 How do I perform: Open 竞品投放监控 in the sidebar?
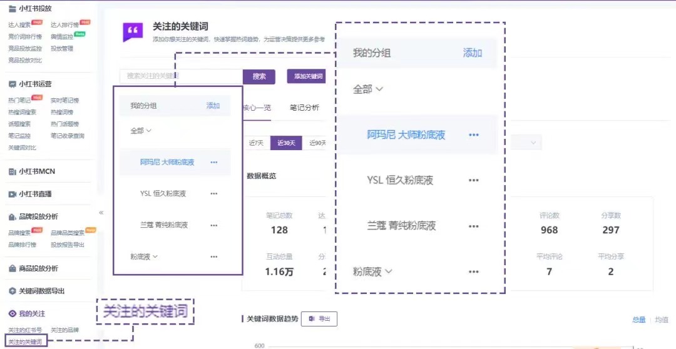[x=25, y=49]
